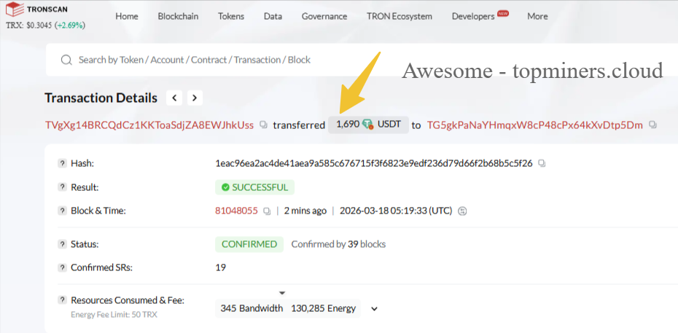
Task: Go to next transaction arrow
Action: (195, 98)
